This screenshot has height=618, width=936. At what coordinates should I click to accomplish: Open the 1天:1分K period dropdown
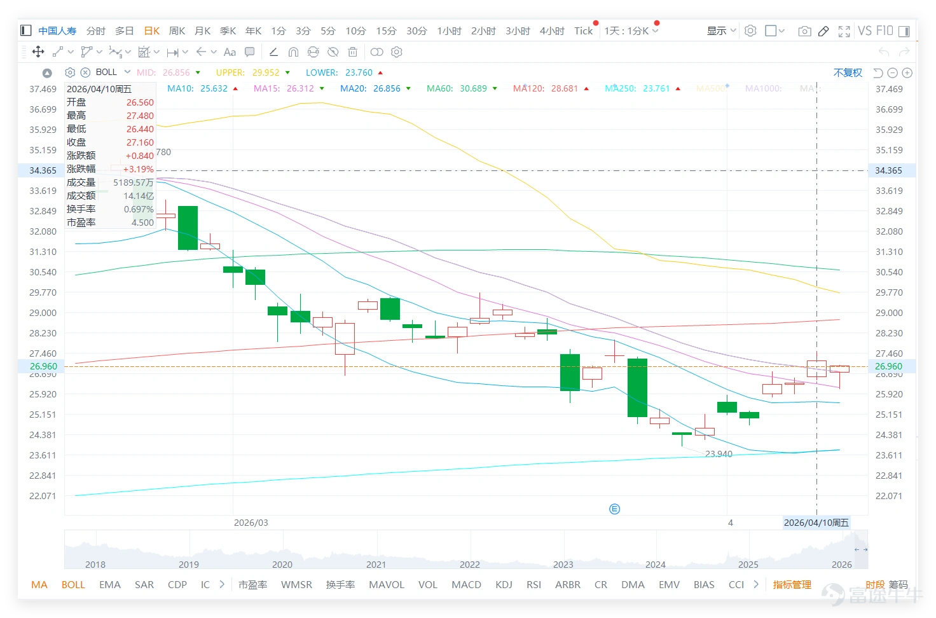pos(631,31)
